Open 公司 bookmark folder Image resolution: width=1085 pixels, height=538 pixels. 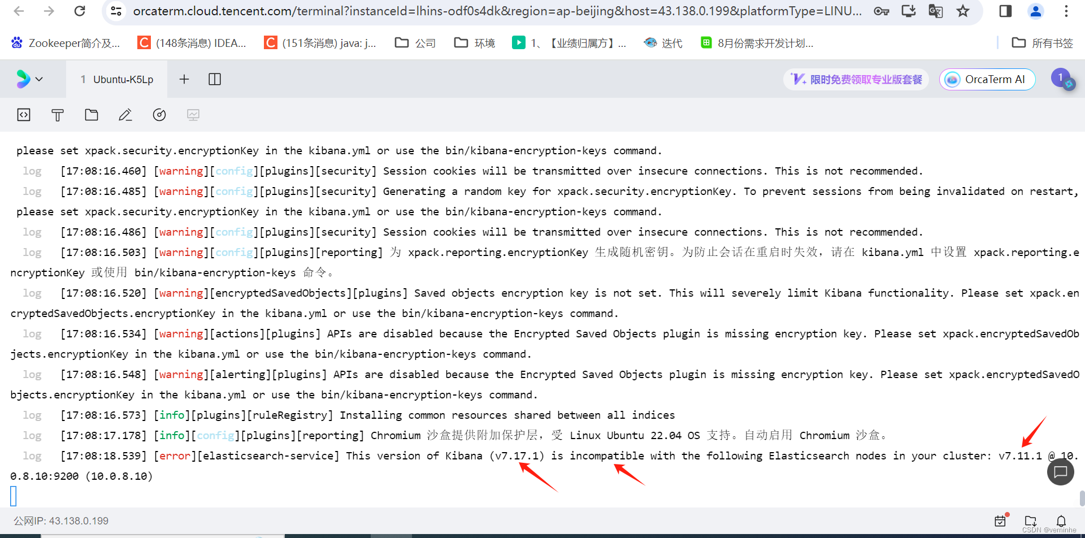pos(415,43)
